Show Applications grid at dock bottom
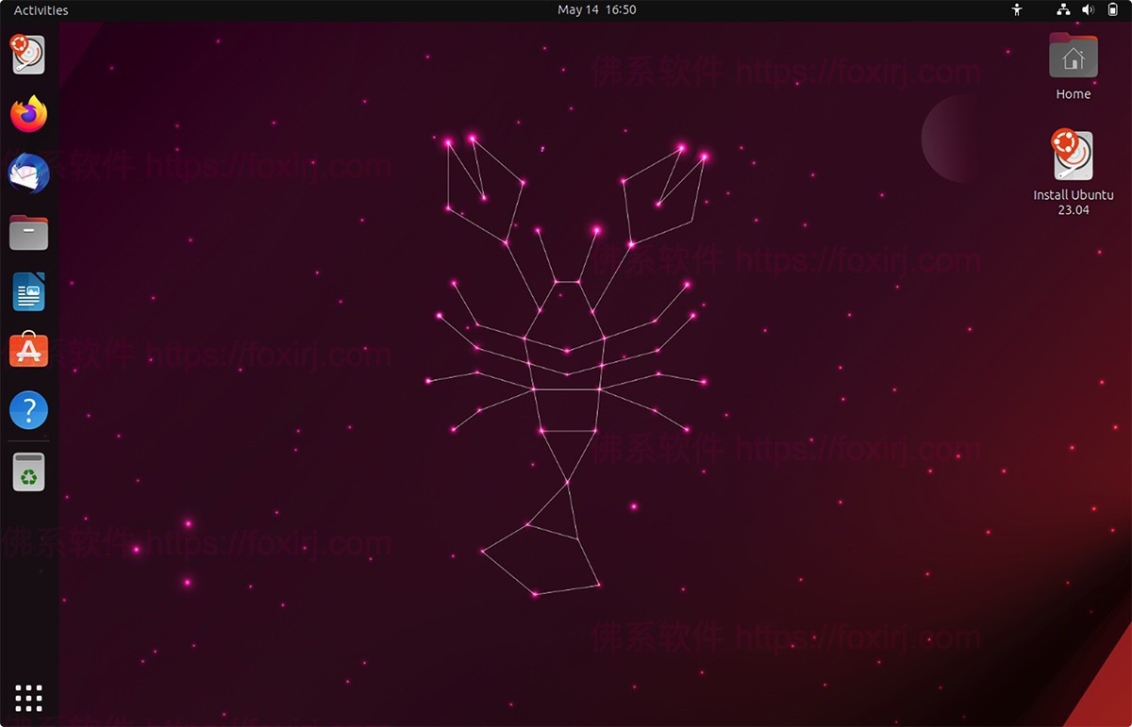This screenshot has height=727, width=1132. point(28,698)
